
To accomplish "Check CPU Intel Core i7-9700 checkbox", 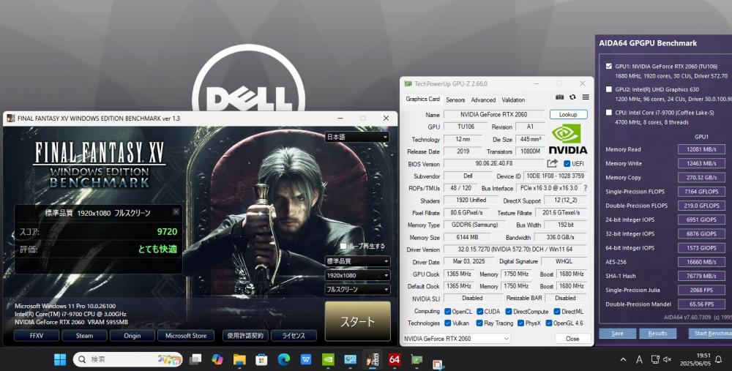I will coord(609,113).
